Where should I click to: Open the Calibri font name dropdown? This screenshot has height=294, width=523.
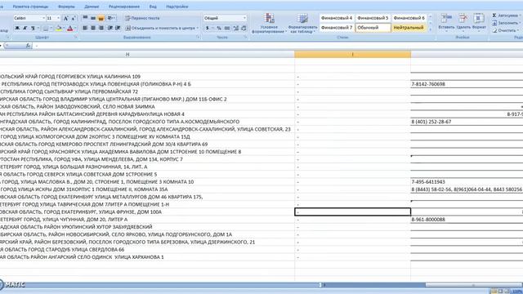click(43, 18)
